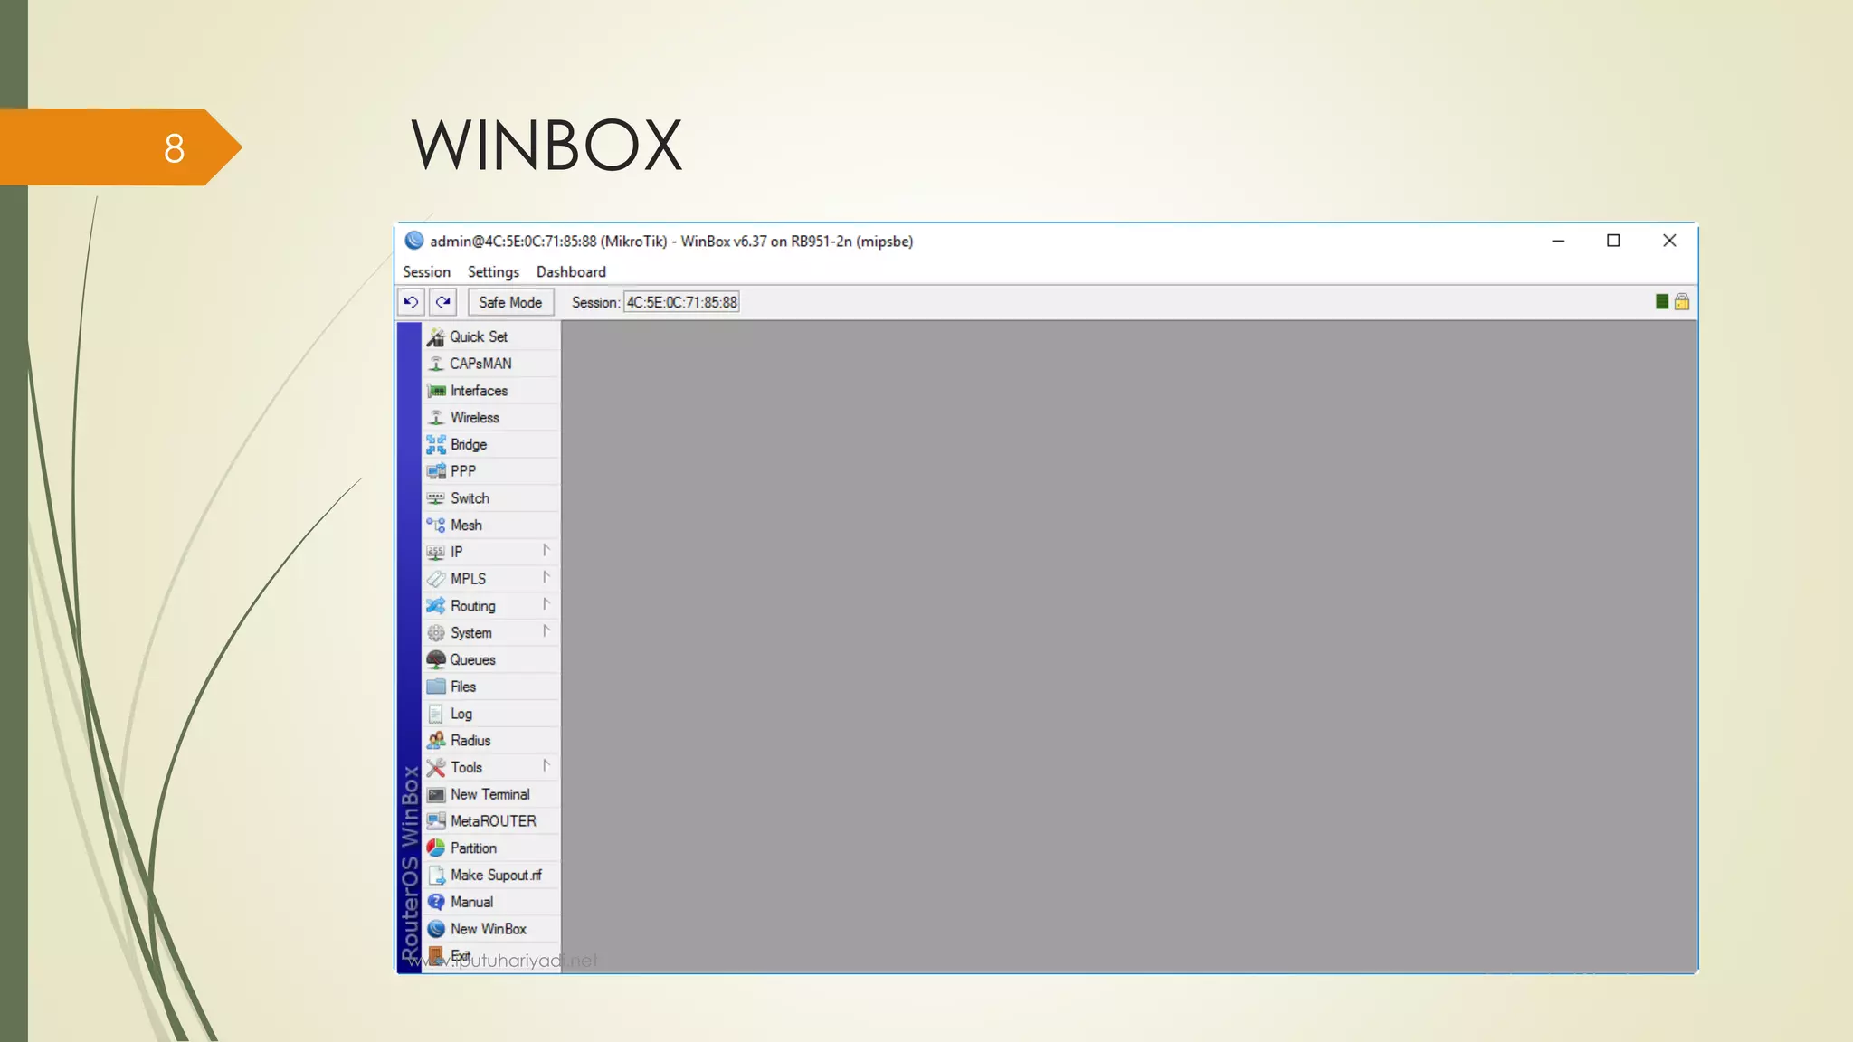Click the Tools wrench icon
This screenshot has height=1042, width=1853.
pos(435,768)
